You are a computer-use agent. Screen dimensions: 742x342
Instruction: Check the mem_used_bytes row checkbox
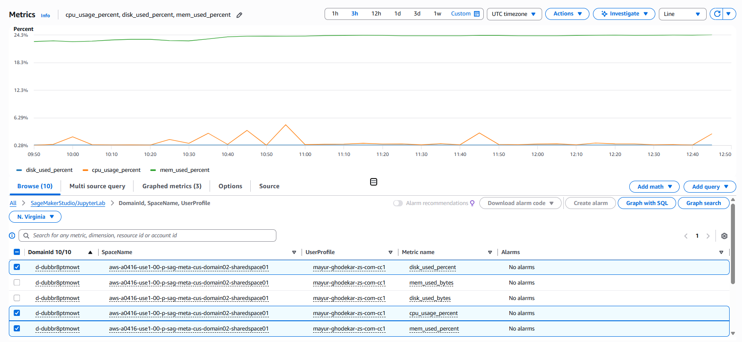[17, 282]
